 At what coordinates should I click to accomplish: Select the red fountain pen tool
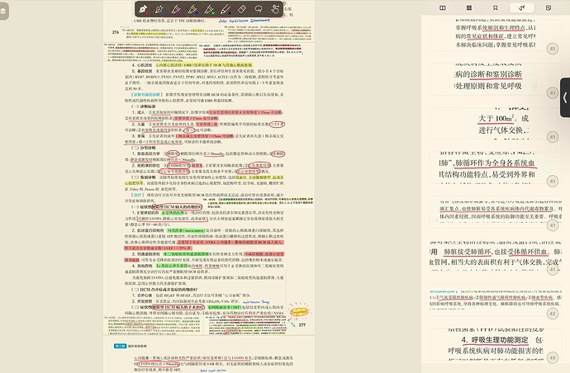[x=143, y=9]
